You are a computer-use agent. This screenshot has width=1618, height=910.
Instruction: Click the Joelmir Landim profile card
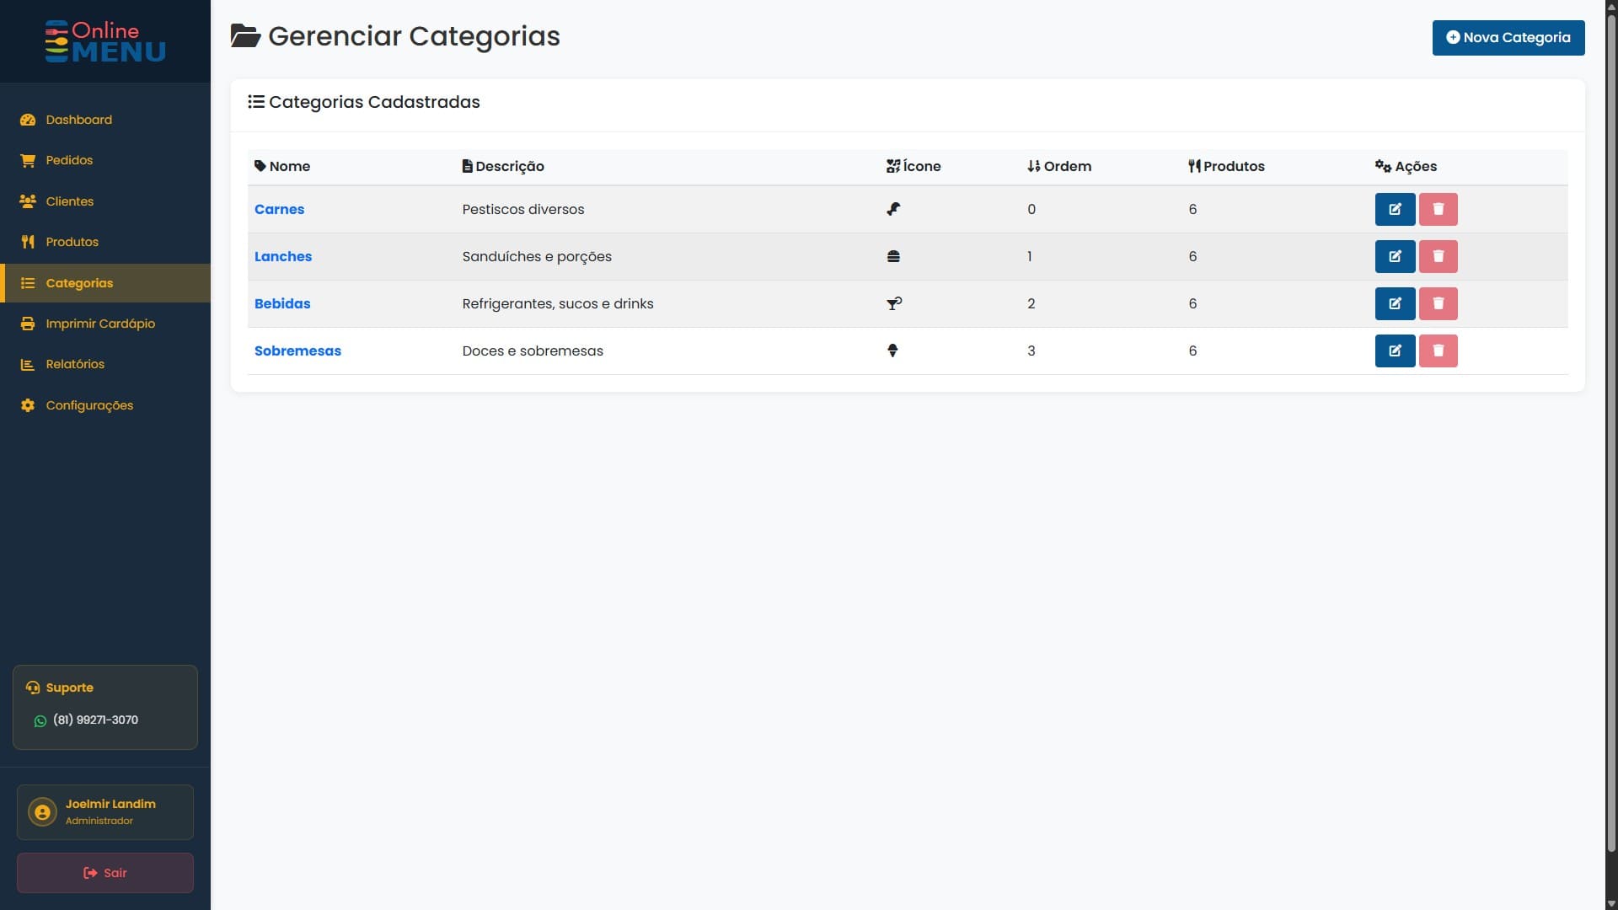tap(104, 811)
